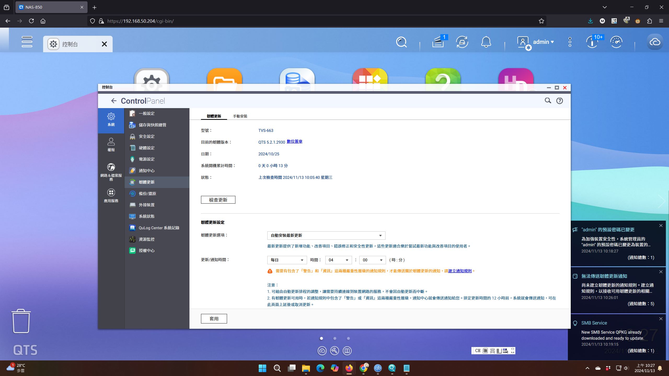Open the QTS desktop search magnifier
This screenshot has width=669, height=376.
pyautogui.click(x=401, y=42)
